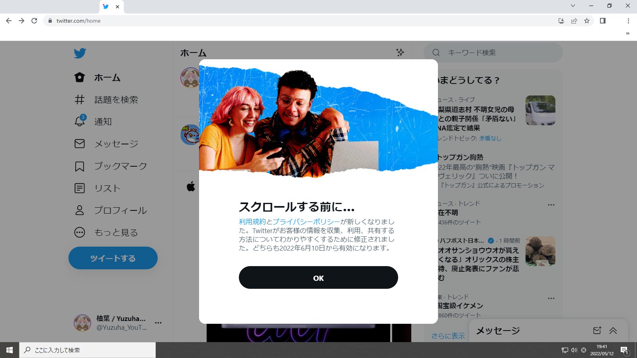
Task: Click the キーワード検索 search field
Action: (493, 53)
